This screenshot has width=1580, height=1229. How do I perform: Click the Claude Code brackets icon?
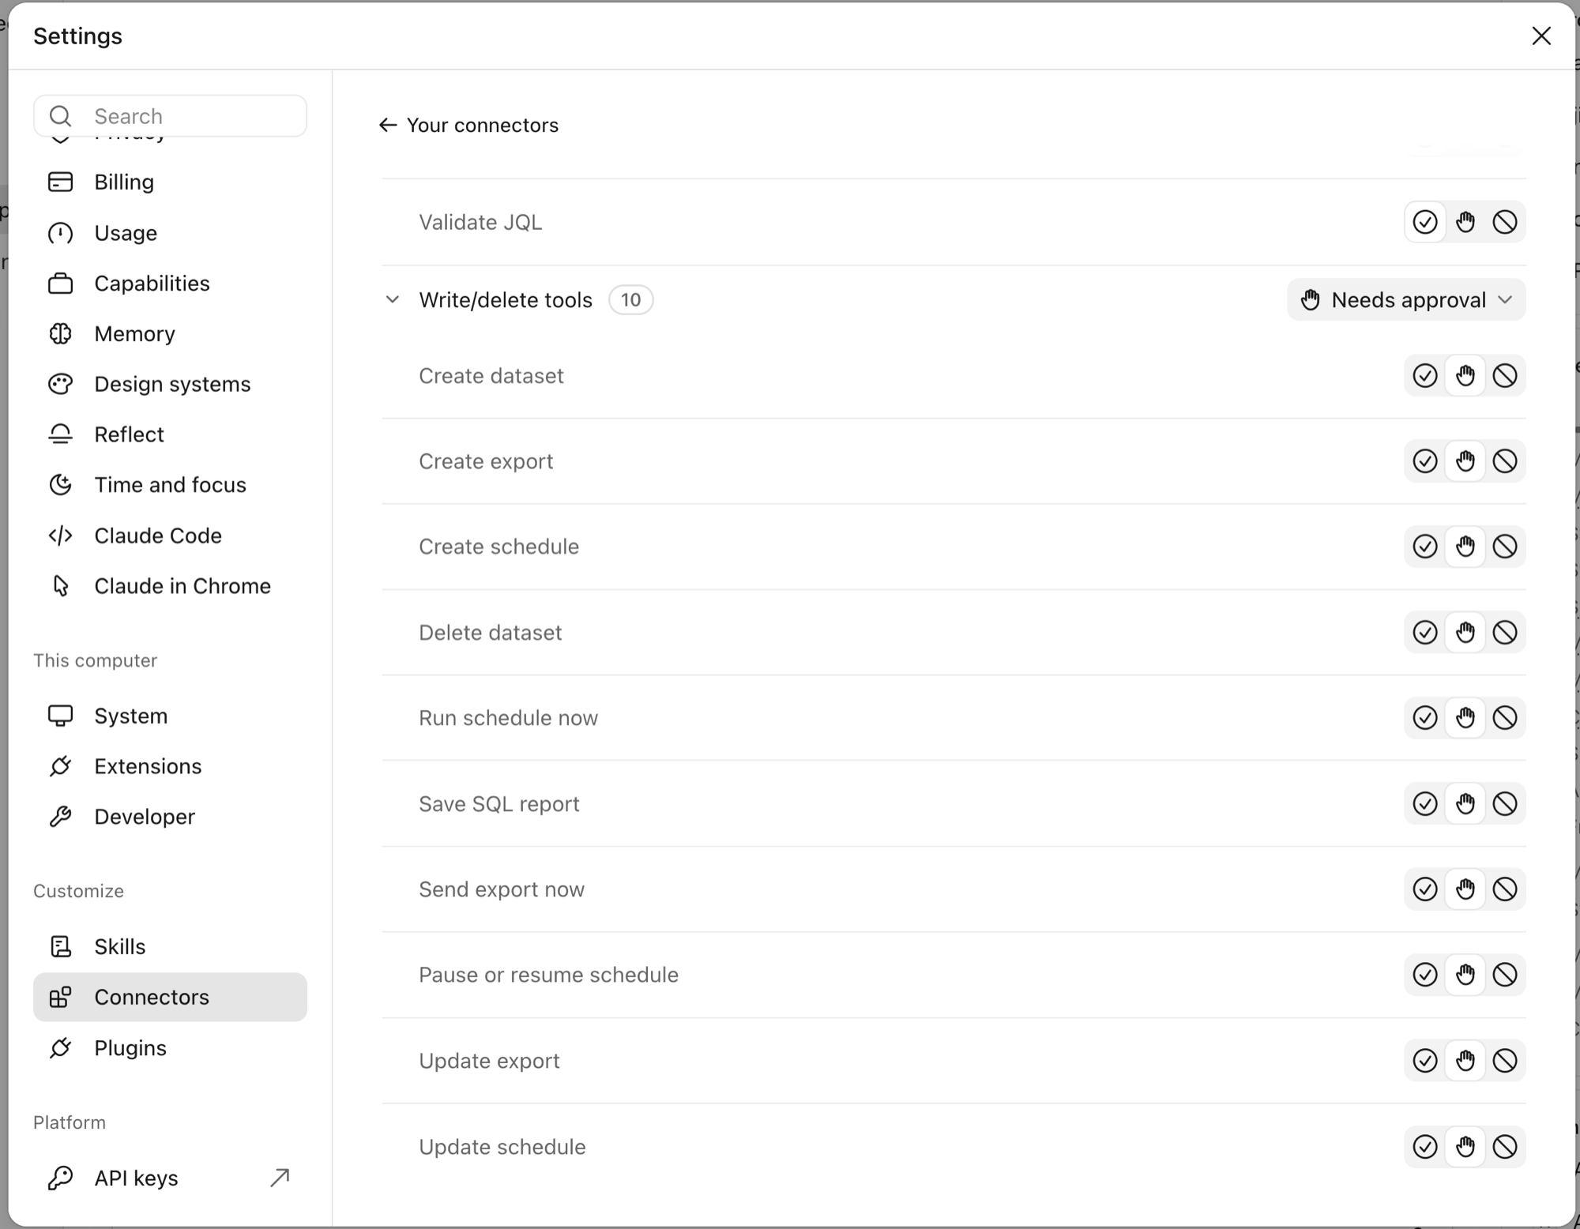click(x=60, y=536)
